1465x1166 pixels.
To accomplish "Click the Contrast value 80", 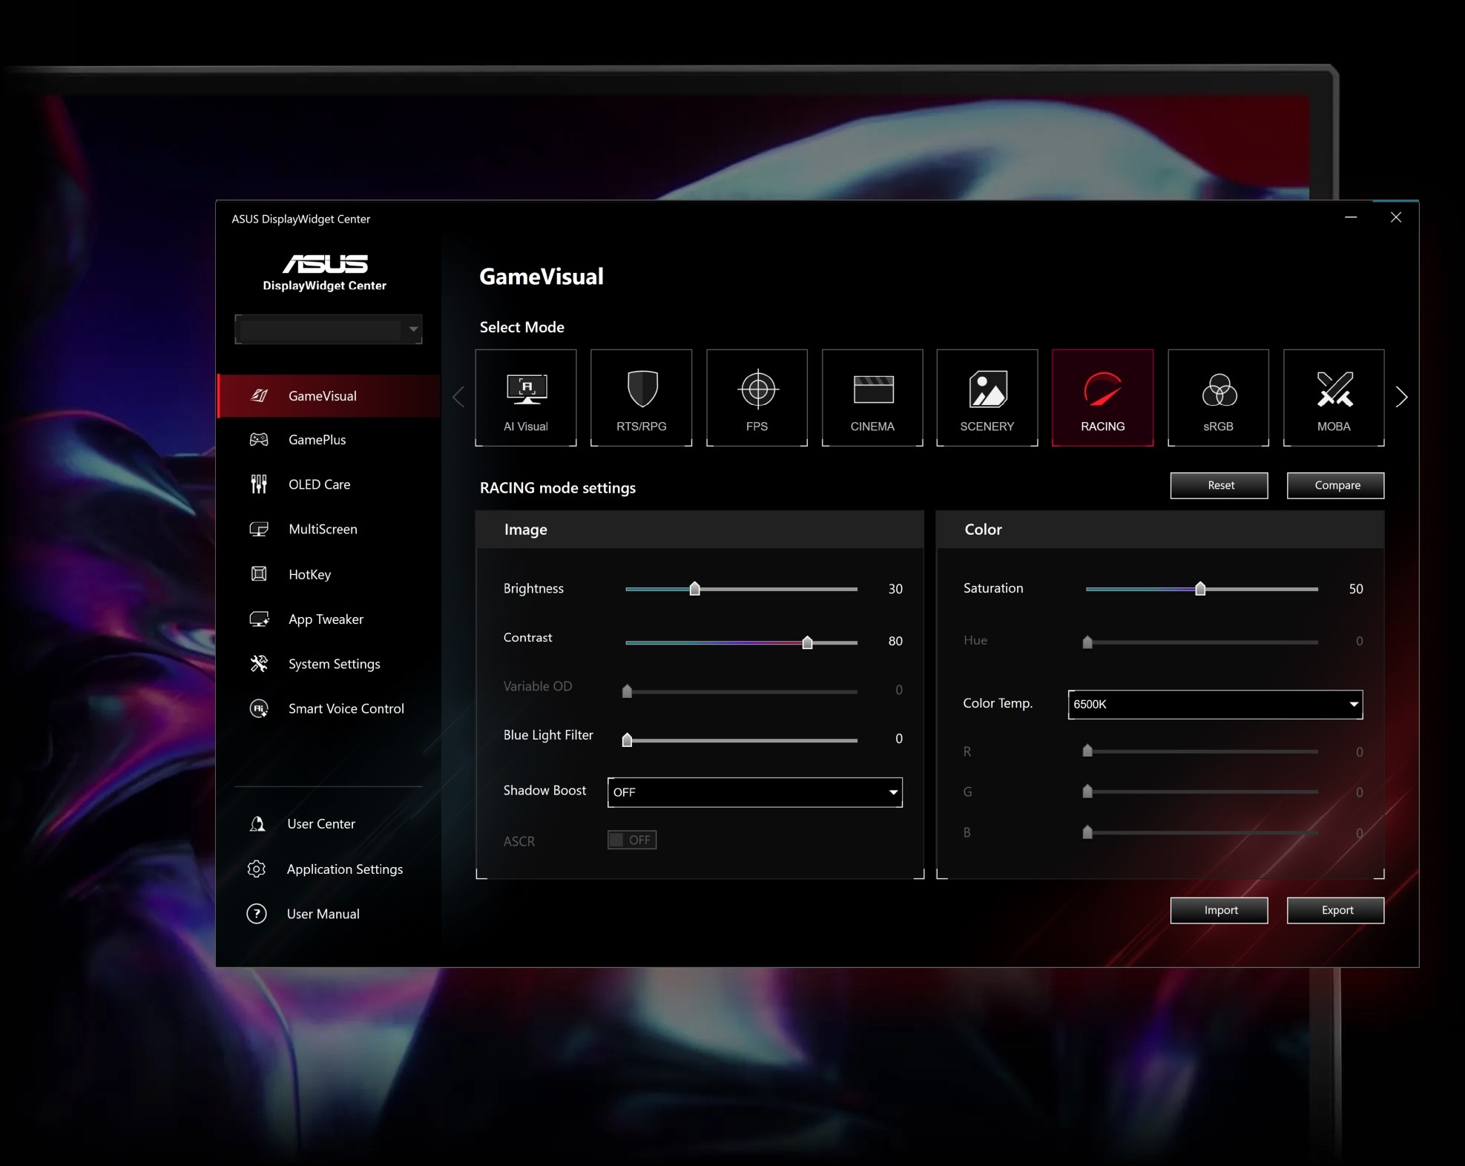I will (895, 641).
